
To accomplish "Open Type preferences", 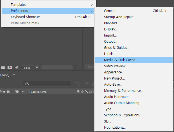I will (134, 109).
